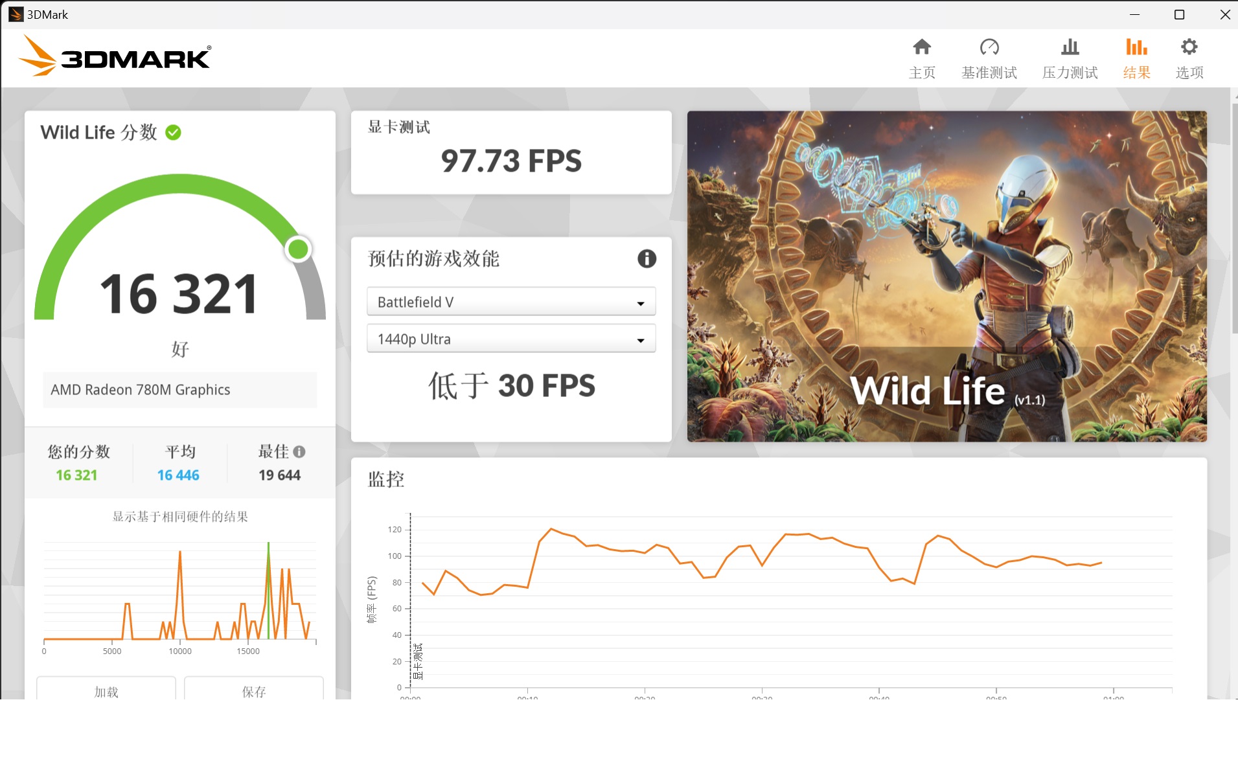Screen dimensions: 1238x781
Task: Open 压力测试 stress test tab
Action: click(1070, 58)
